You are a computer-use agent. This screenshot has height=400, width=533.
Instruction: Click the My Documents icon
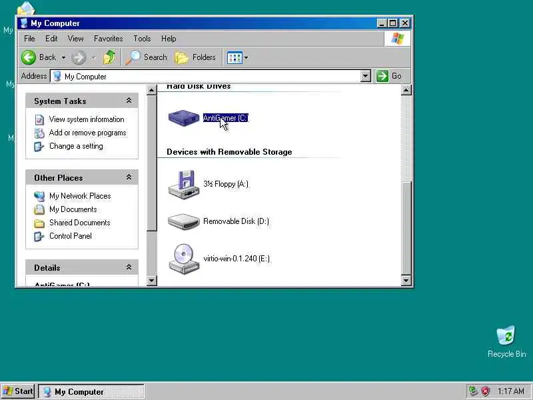pos(39,209)
